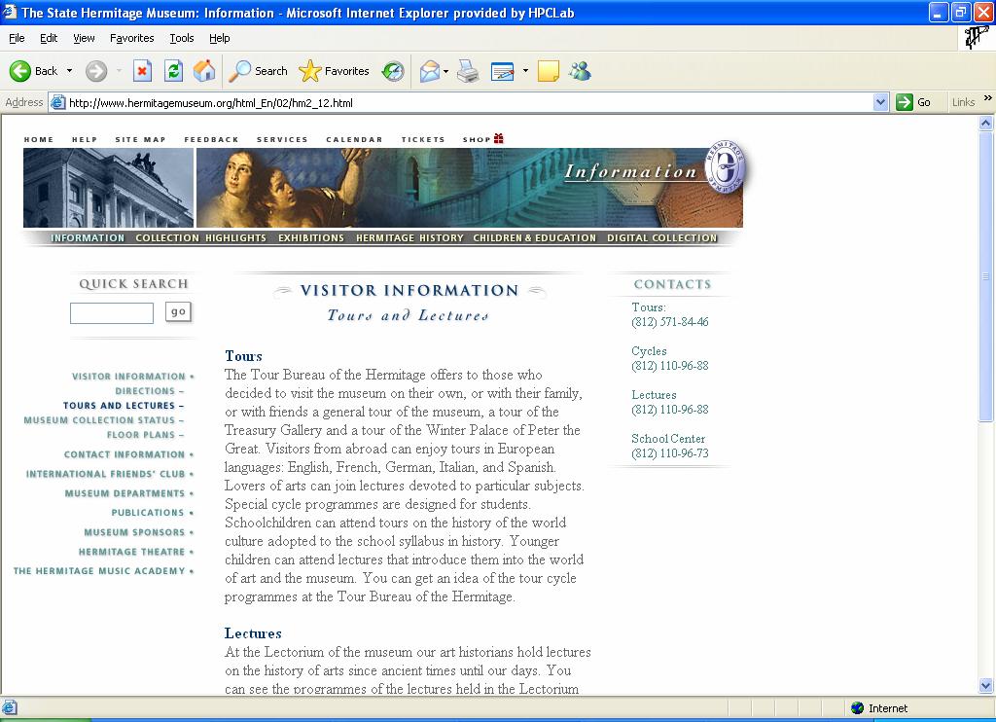The width and height of the screenshot is (996, 722).
Task: Click the vertical scrollbar down arrow
Action: coord(986,685)
